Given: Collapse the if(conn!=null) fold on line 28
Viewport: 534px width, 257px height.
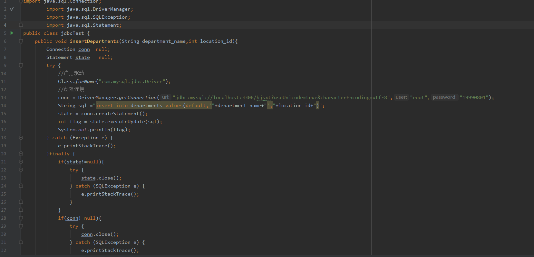Looking at the screenshot, I should coord(21,218).
